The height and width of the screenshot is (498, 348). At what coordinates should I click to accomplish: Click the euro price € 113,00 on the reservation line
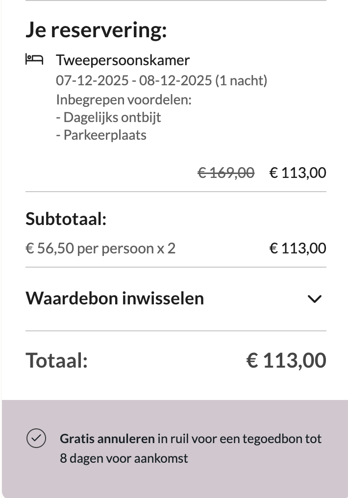298,173
